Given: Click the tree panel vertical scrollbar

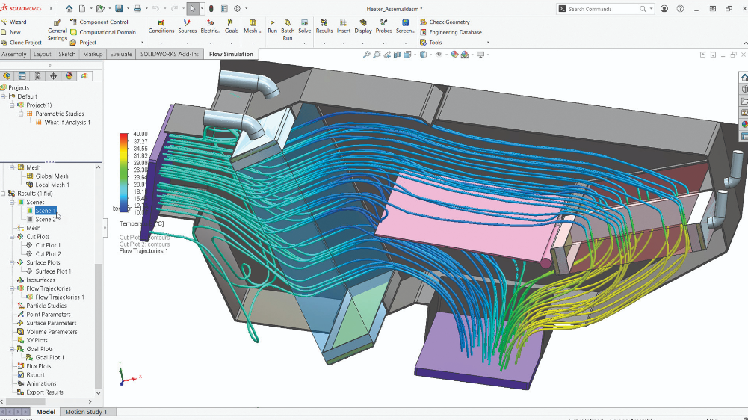Looking at the screenshot, I should pos(99,326).
